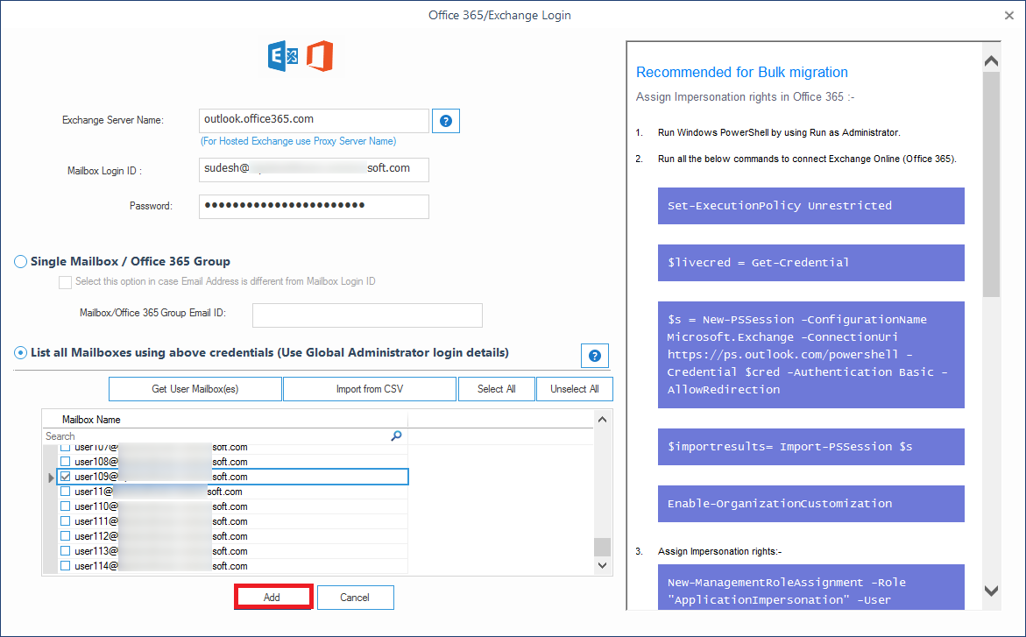Click the Get User Mailbox(es) button
This screenshot has width=1026, height=637.
pos(195,389)
